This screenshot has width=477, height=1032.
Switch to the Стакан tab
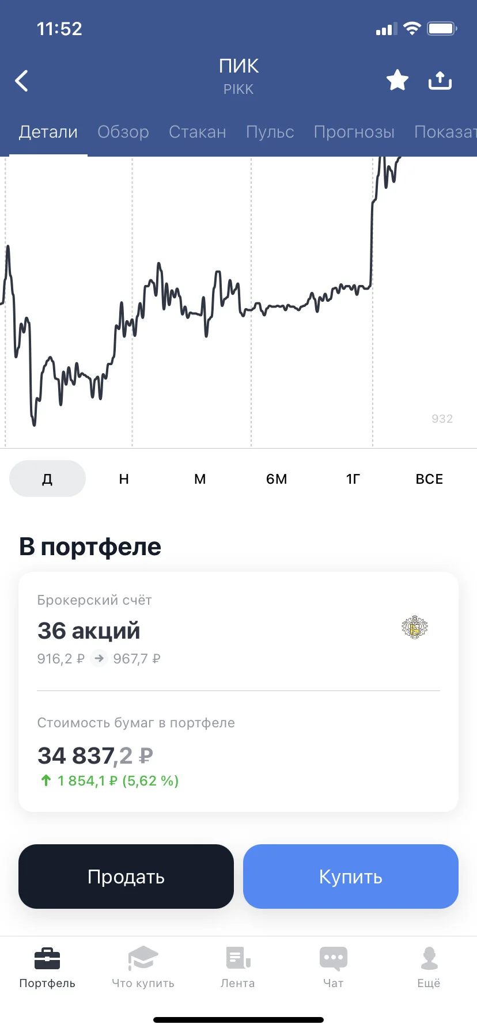pos(198,132)
